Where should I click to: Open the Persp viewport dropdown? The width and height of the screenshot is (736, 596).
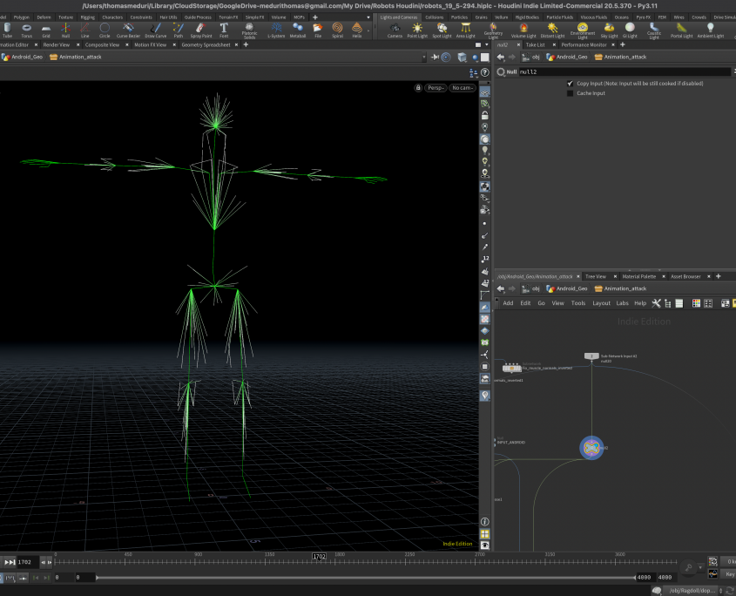click(436, 88)
